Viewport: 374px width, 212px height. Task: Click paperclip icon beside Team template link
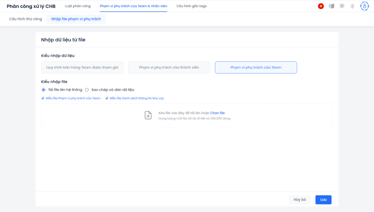pyautogui.click(x=43, y=98)
